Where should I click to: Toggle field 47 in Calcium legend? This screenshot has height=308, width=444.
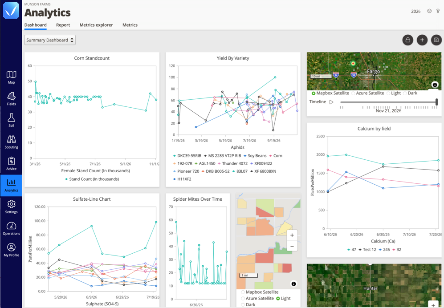[352, 249]
